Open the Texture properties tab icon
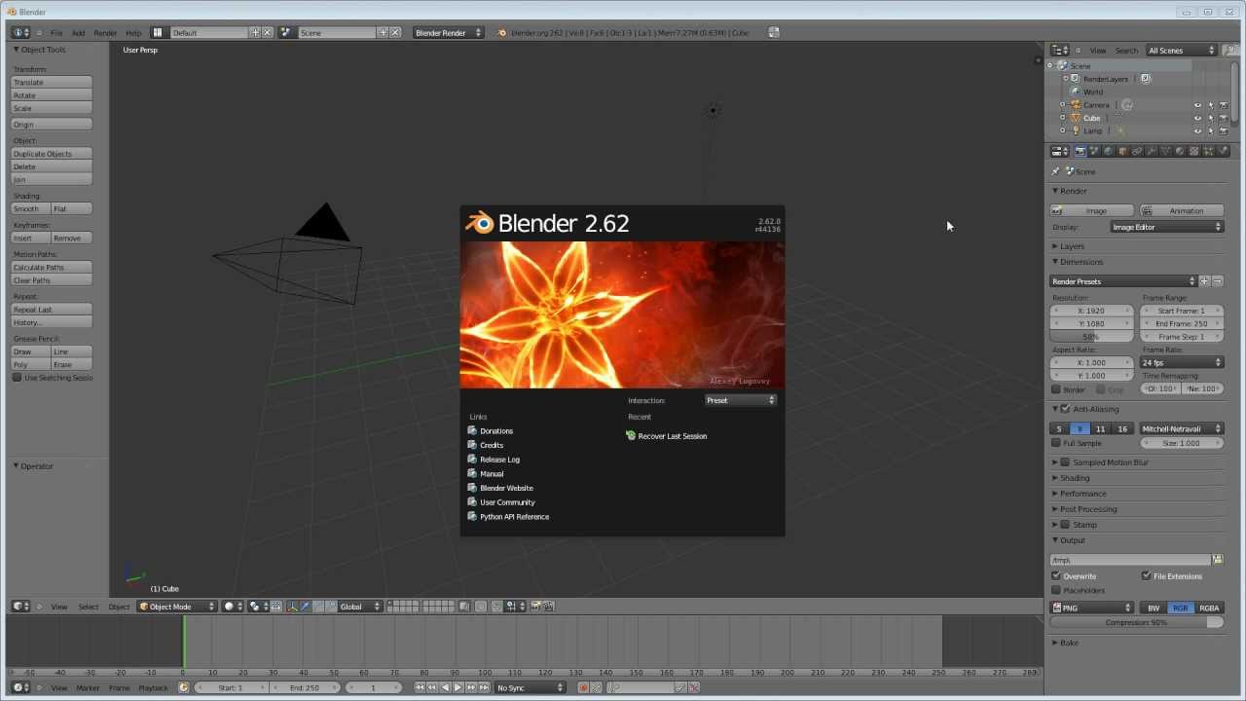Screen dimensions: 1246x701 click(1194, 151)
